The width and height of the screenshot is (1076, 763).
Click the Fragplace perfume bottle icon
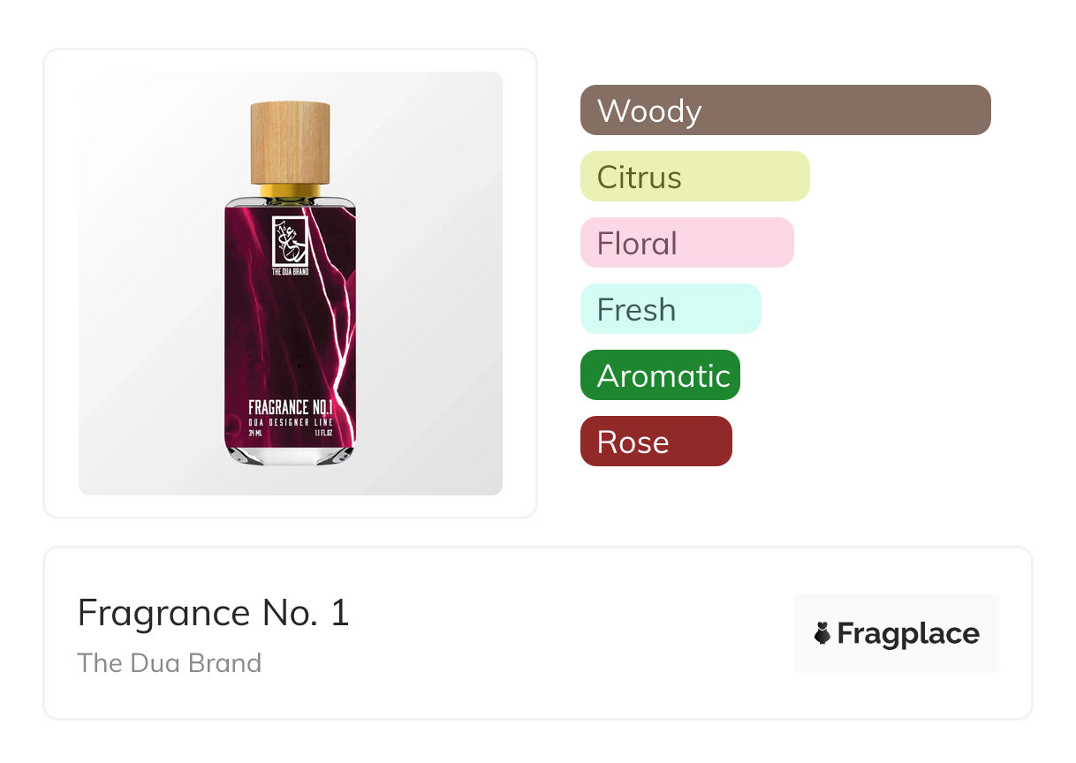(x=822, y=633)
